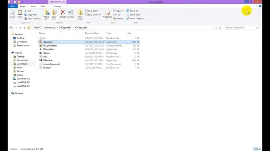The image size is (270, 151).
Task: Open Pictures in navigation pane
Action: point(20,71)
